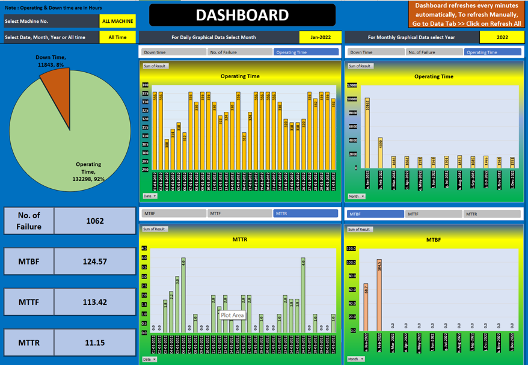Open the All Time period selector
The width and height of the screenshot is (528, 365).
click(x=117, y=37)
